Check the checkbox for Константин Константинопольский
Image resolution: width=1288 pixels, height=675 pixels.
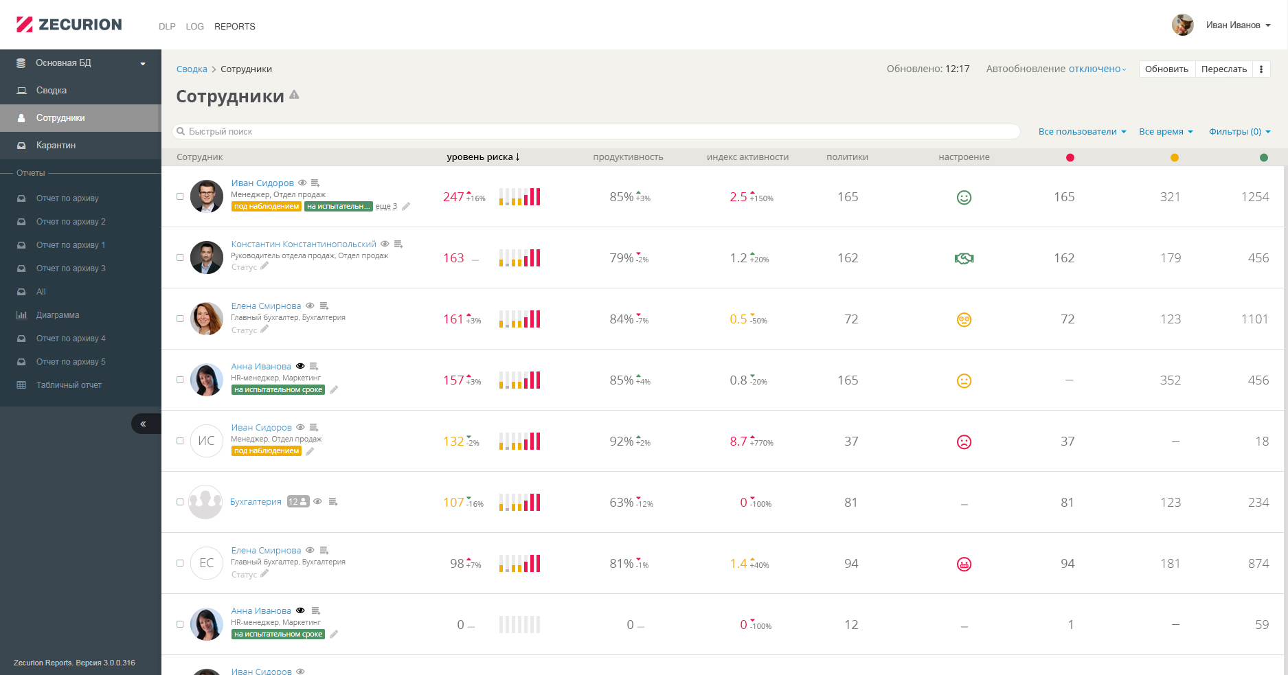(x=180, y=258)
